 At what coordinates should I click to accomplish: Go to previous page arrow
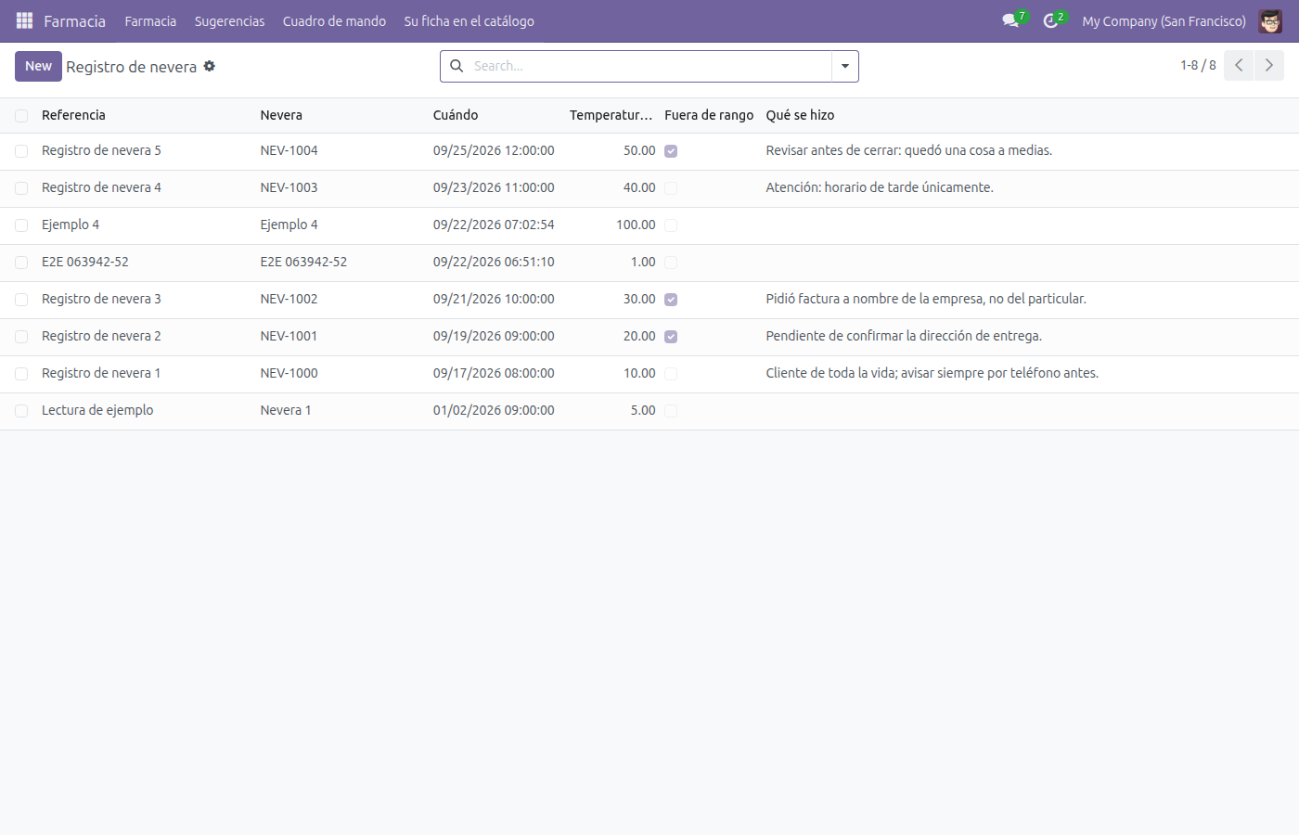(1239, 66)
